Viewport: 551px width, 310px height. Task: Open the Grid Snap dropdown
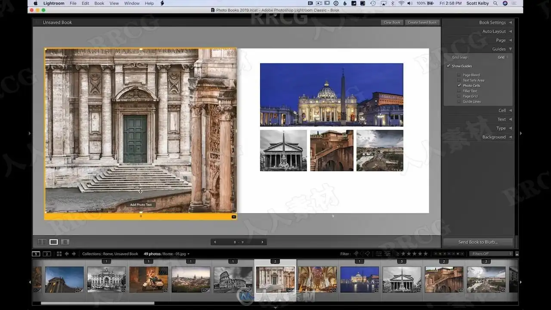coord(503,57)
